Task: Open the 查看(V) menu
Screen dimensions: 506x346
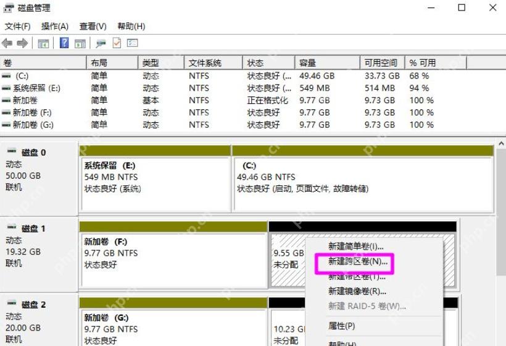Action: (x=93, y=26)
